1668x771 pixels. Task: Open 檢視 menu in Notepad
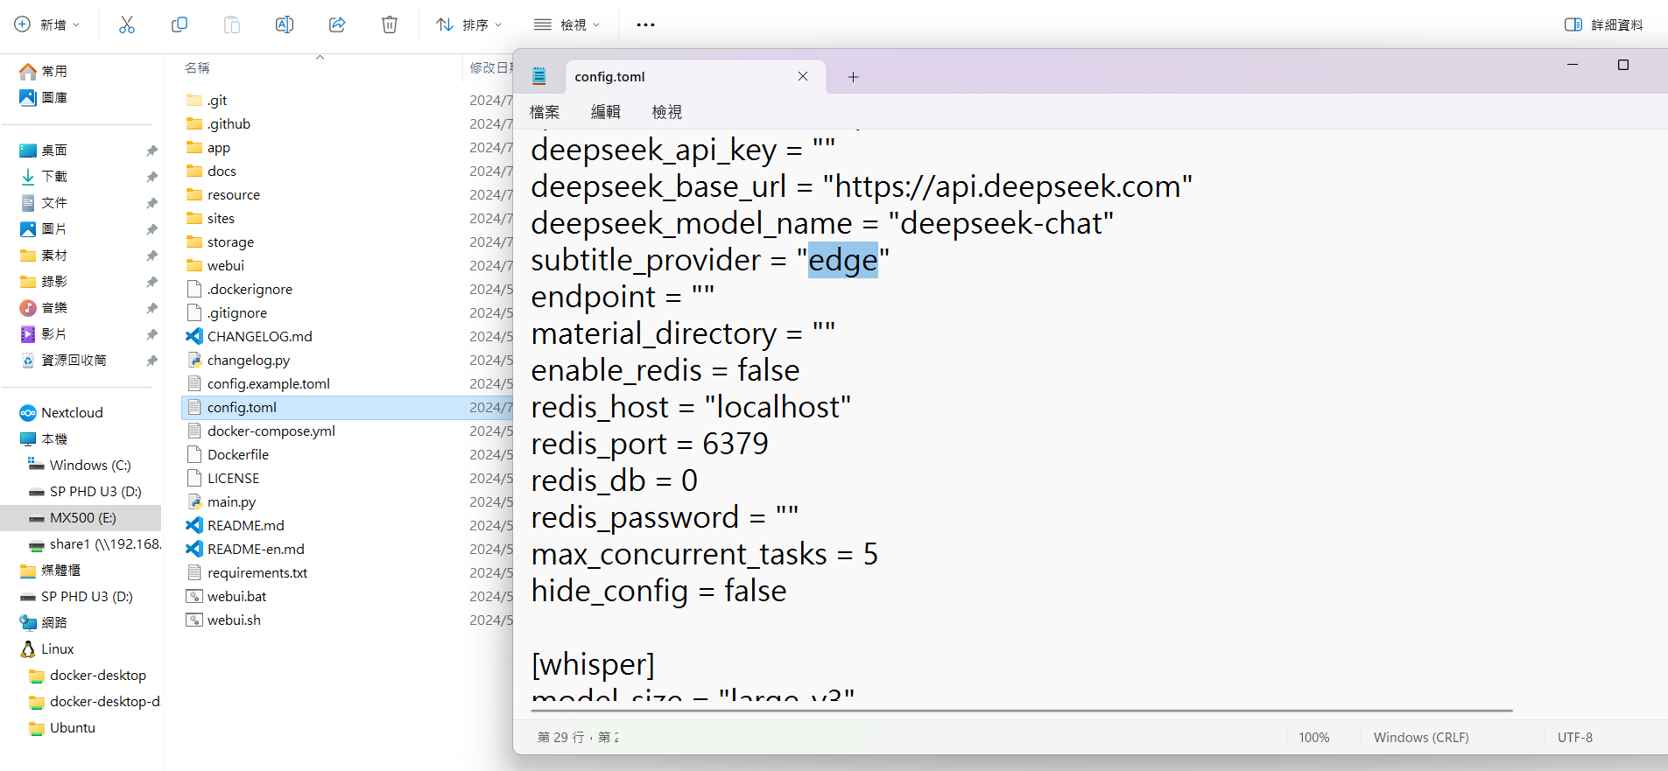coord(667,112)
